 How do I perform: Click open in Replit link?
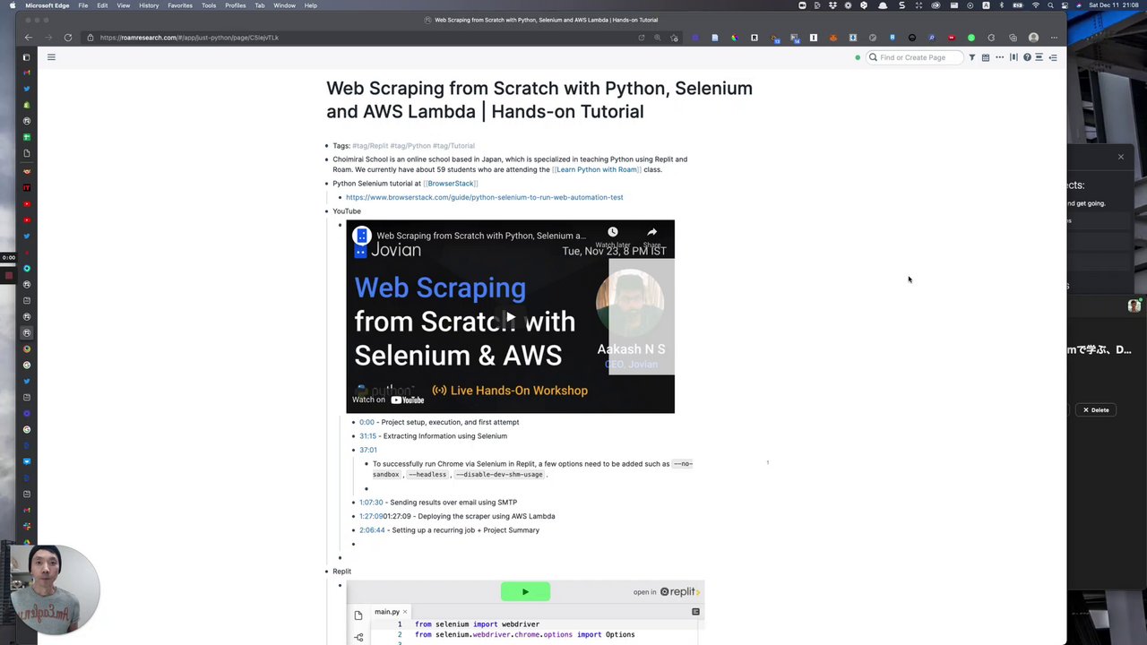[x=667, y=592]
